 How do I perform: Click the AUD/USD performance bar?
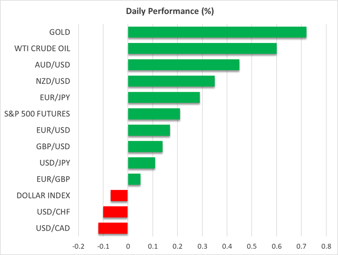pyautogui.click(x=183, y=65)
